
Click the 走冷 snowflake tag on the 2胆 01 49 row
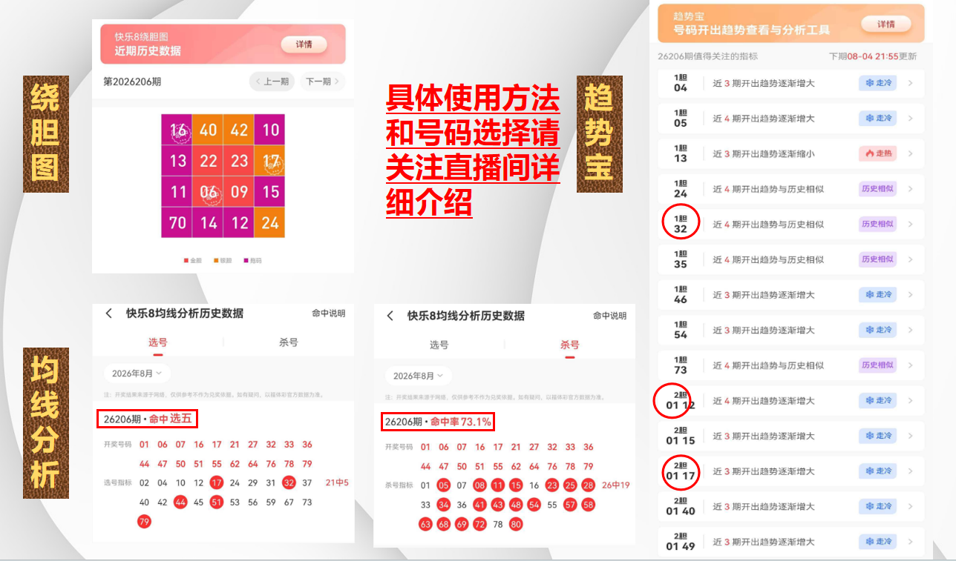877,542
